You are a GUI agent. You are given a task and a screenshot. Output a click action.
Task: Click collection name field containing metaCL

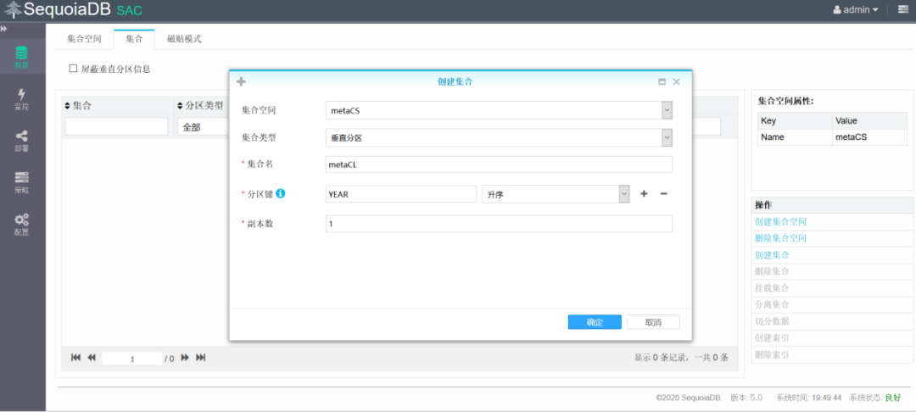pos(499,164)
